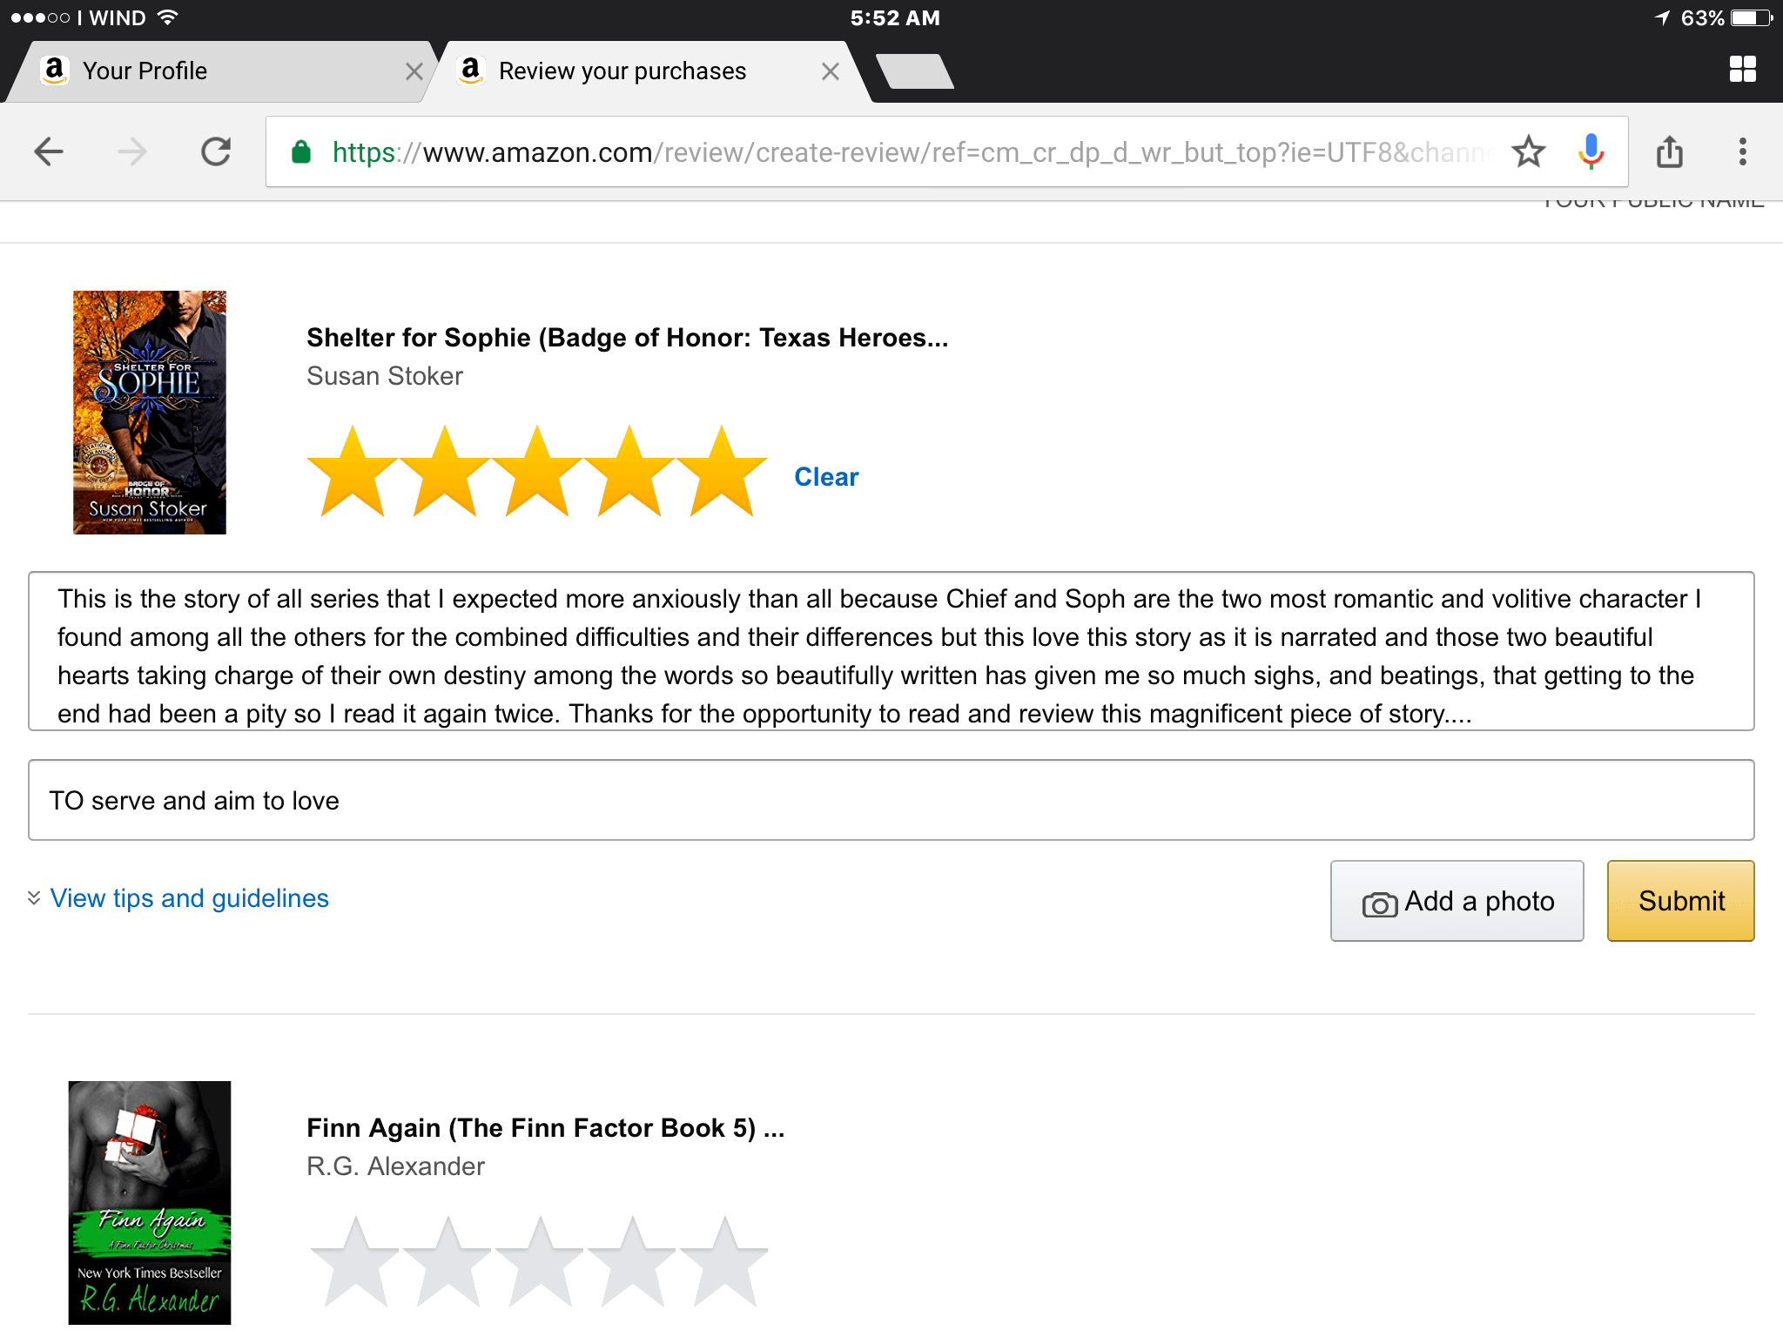
Task: Clear the Shelter for Sophie star rating
Action: 826,477
